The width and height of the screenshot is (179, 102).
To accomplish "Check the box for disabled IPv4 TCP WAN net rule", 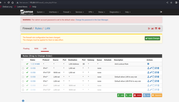I will tap(23, 90).
